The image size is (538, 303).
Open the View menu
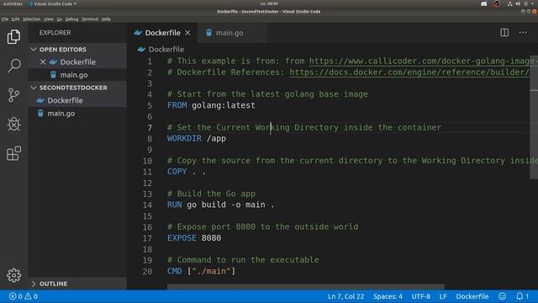(x=49, y=19)
